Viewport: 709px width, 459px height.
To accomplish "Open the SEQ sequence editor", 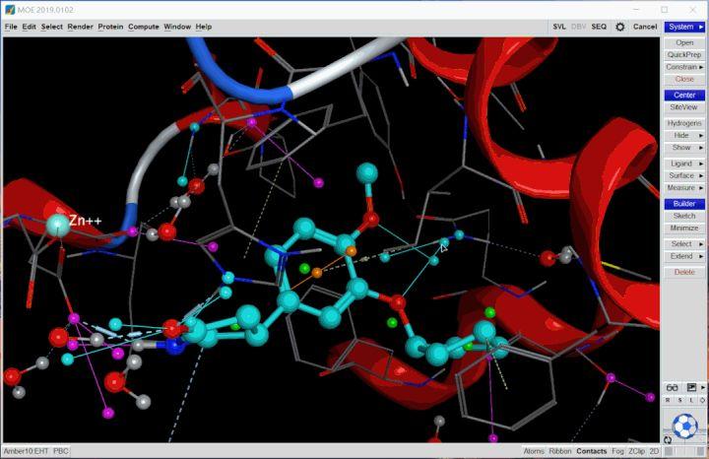I will [x=599, y=27].
